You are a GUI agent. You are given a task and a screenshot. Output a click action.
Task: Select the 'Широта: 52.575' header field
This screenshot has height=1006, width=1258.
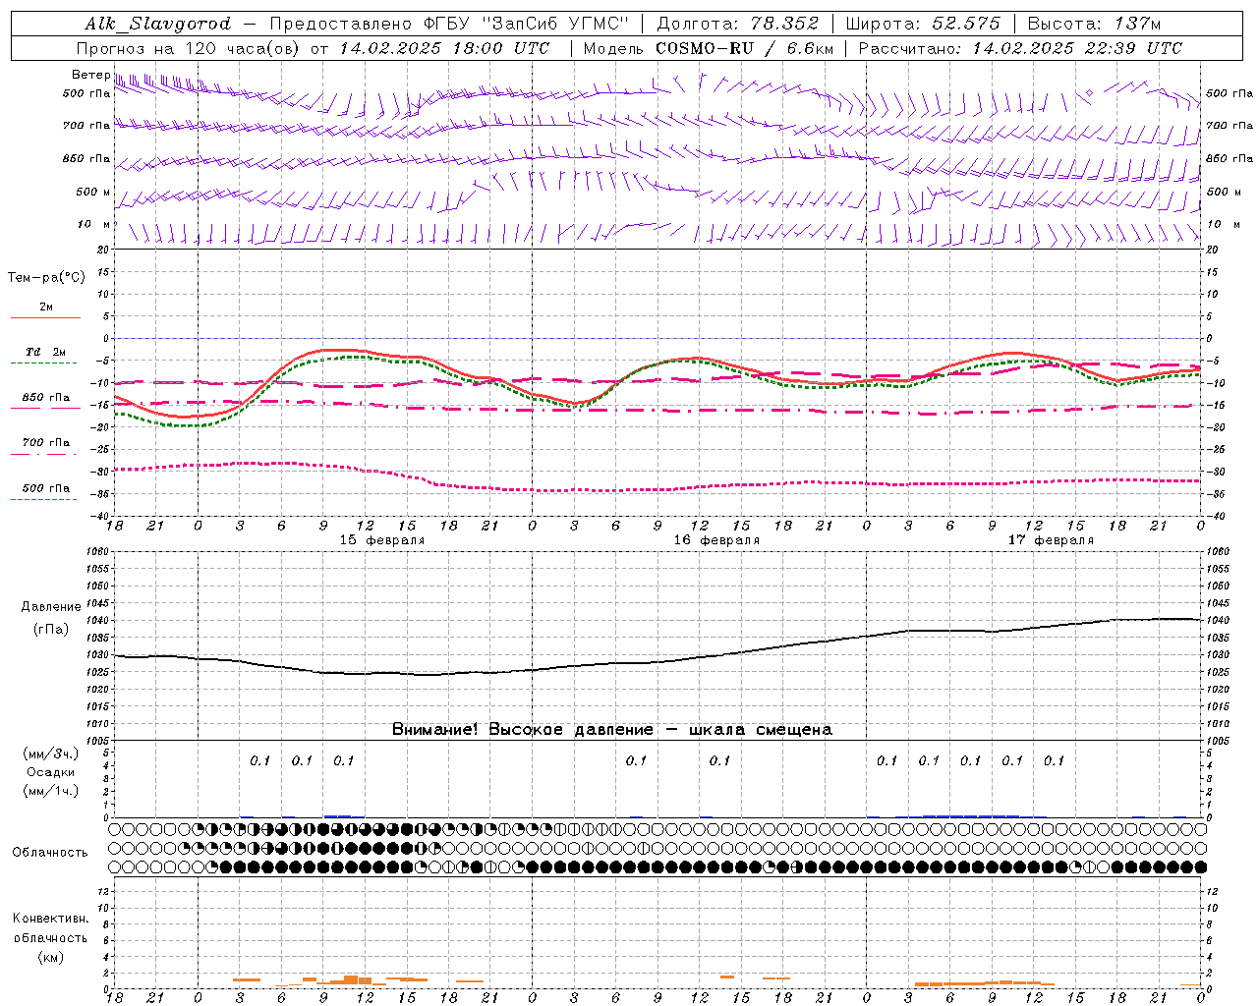point(923,24)
